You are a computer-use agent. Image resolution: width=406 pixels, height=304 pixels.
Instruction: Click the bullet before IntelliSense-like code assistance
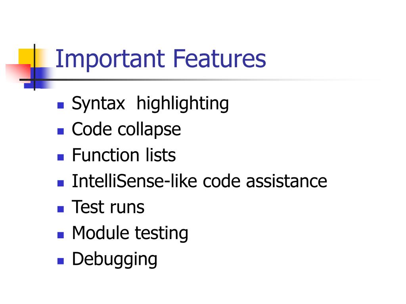tap(61, 183)
